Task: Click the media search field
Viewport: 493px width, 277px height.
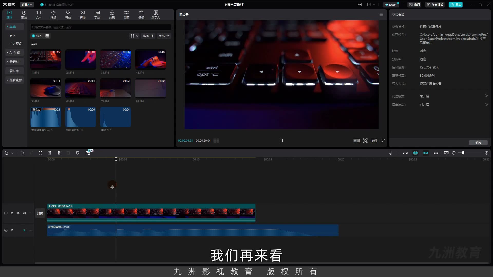Action: [101, 27]
